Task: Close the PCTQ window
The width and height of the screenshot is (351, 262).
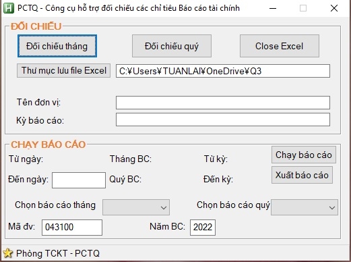Action: point(334,8)
